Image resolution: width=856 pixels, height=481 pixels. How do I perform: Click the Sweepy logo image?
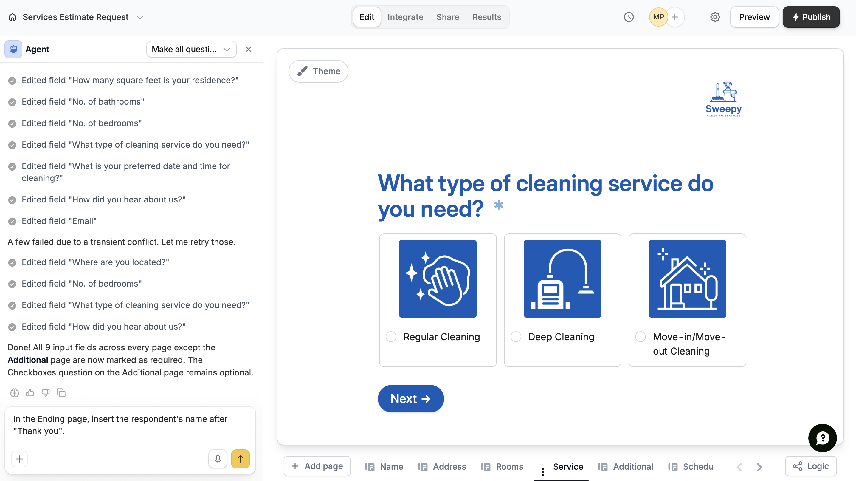pyautogui.click(x=723, y=99)
